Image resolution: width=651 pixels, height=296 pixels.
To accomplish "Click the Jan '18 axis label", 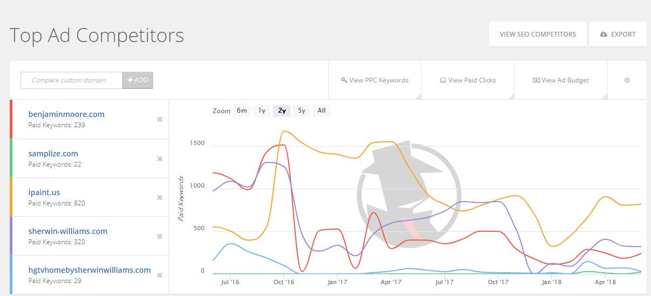I will pyautogui.click(x=552, y=281).
